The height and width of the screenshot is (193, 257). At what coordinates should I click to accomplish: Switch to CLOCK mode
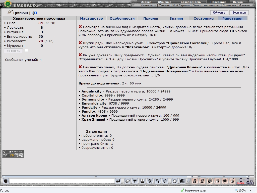click(x=241, y=183)
